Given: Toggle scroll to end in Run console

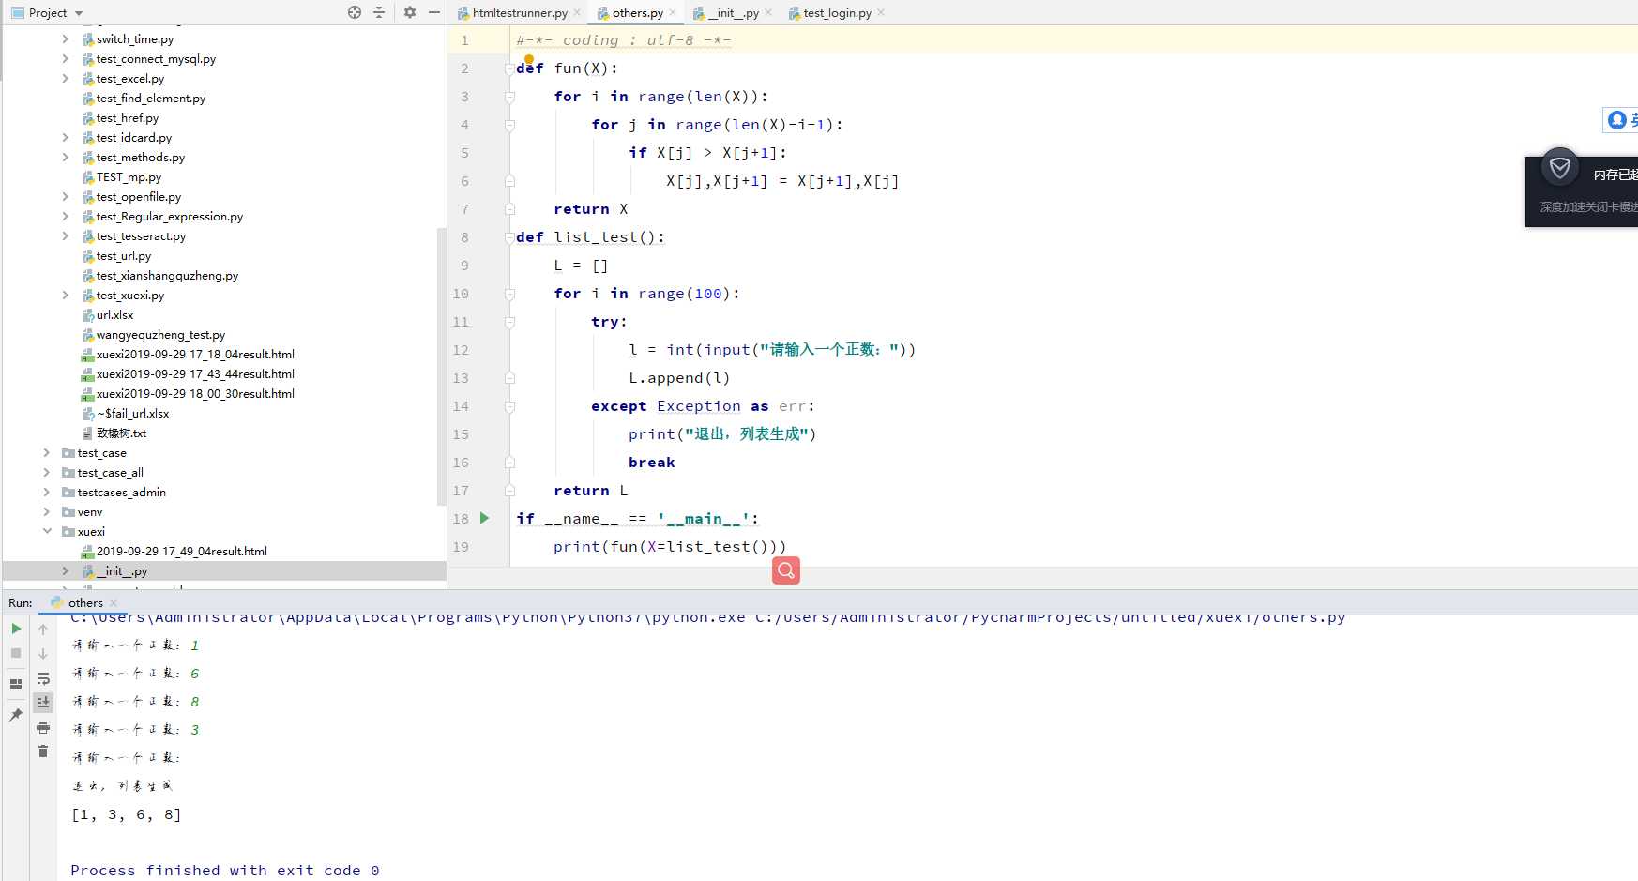Looking at the screenshot, I should point(43,703).
